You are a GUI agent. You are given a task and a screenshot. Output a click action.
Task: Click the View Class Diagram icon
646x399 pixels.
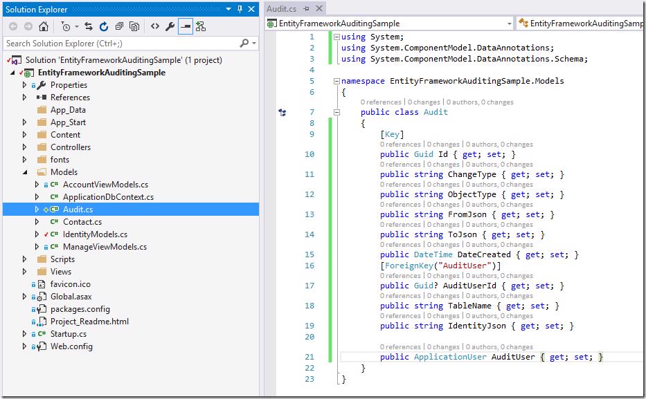201,26
